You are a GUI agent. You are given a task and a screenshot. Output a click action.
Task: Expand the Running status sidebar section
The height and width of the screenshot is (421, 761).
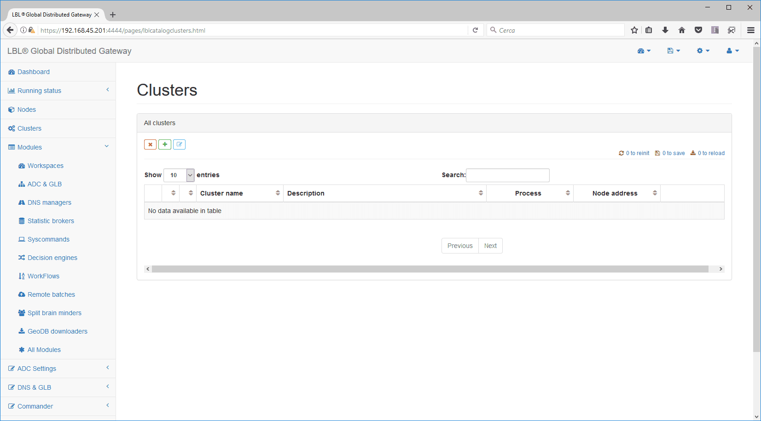(x=58, y=91)
